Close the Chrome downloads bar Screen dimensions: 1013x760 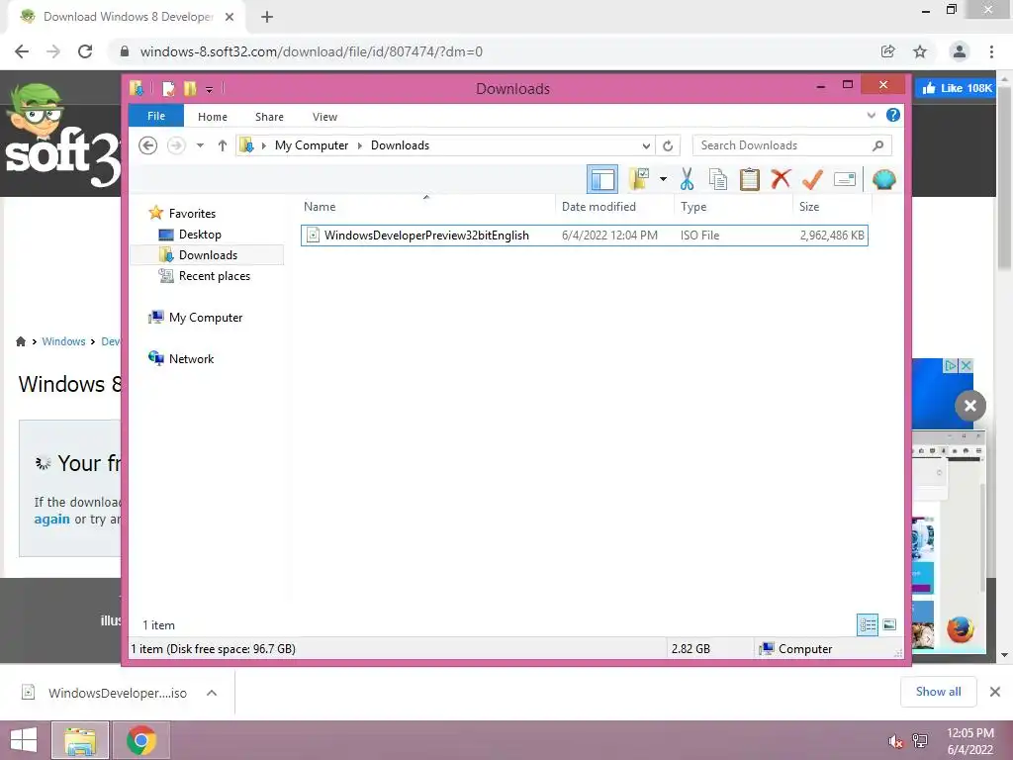click(x=995, y=692)
